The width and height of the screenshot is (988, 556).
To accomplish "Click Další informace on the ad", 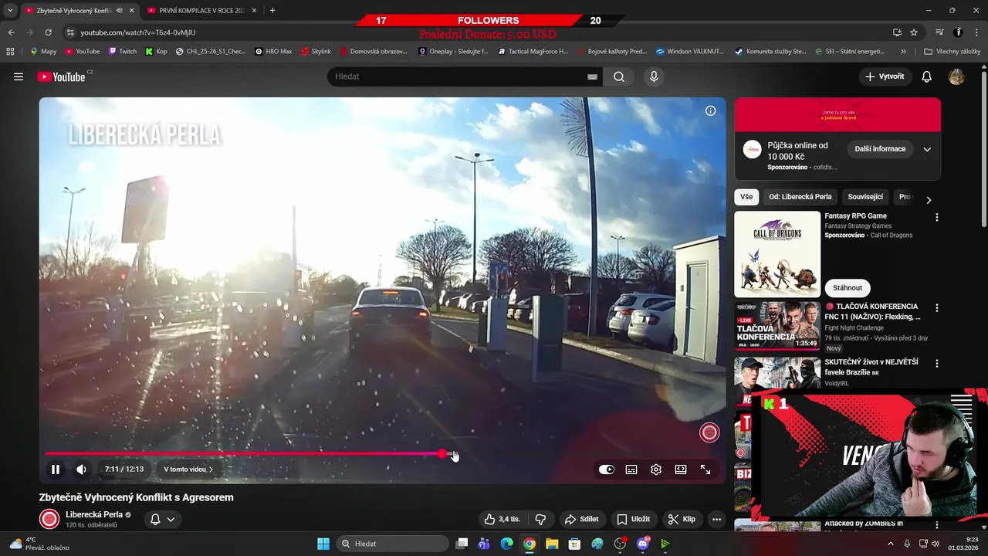I will coord(880,149).
